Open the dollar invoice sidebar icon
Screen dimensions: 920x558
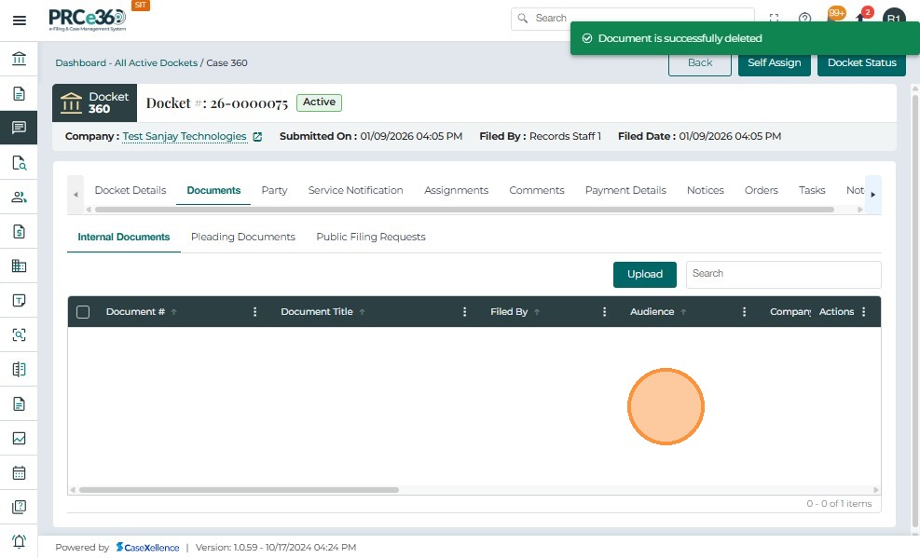point(19,232)
